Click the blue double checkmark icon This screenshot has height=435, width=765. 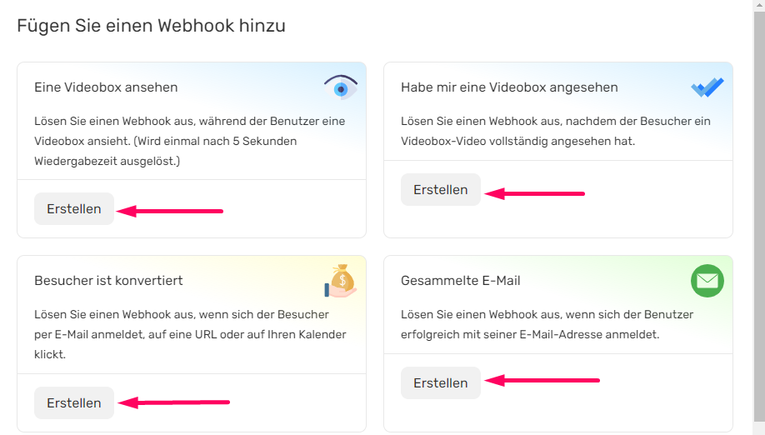click(707, 87)
